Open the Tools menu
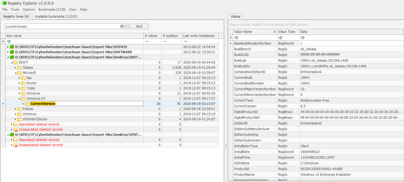The width and height of the screenshot is (404, 182). click(15, 10)
